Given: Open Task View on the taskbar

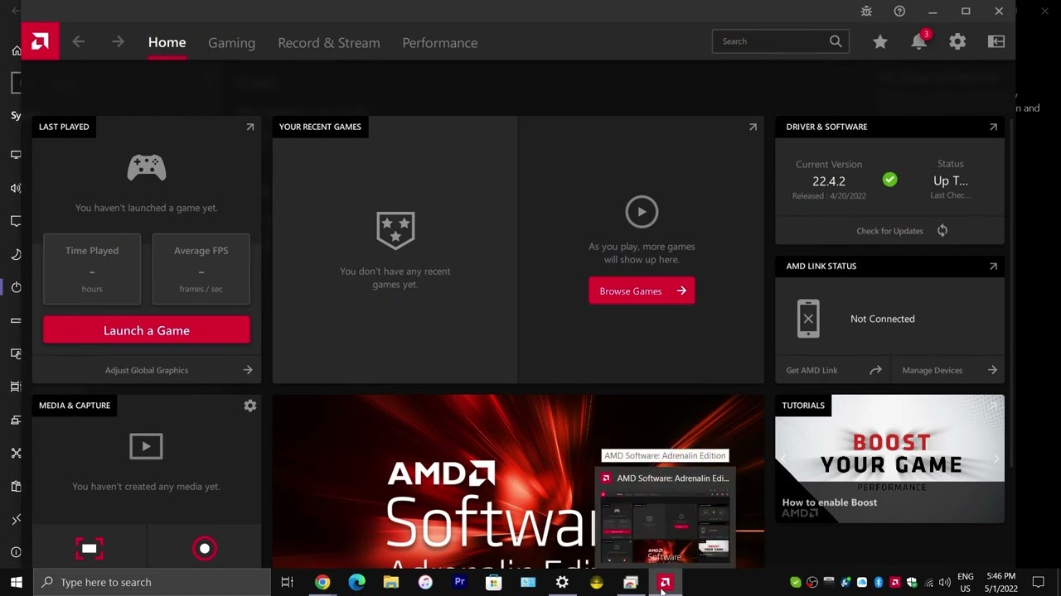Looking at the screenshot, I should tap(287, 582).
